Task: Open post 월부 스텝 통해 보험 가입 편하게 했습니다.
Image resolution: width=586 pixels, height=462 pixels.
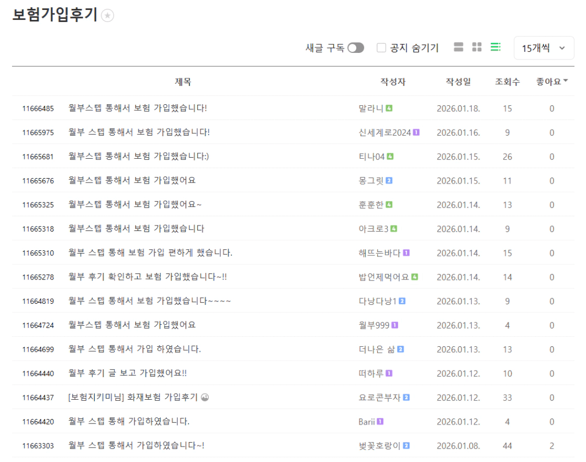Action: pos(150,253)
